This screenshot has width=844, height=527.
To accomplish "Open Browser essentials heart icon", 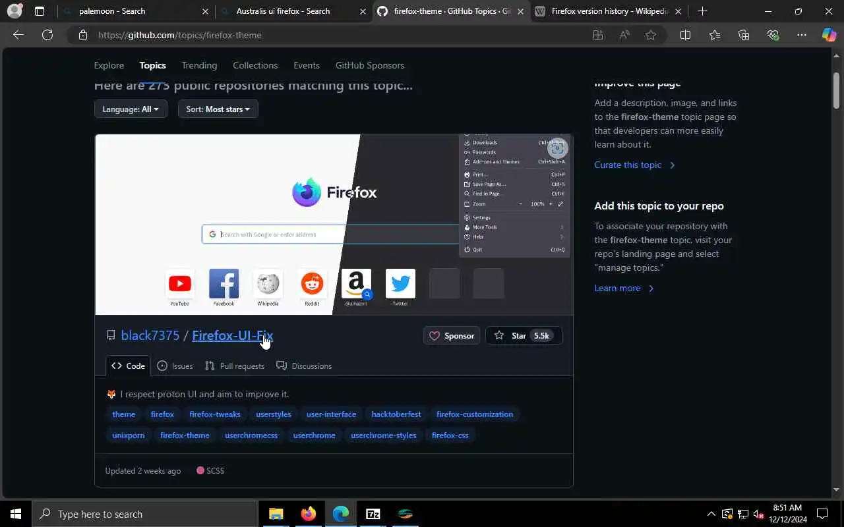I will (x=773, y=35).
